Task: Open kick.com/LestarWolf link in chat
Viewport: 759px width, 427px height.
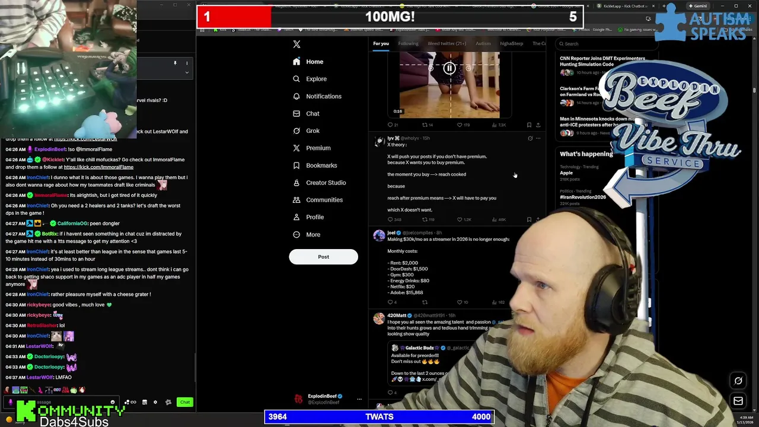Action: tap(85, 139)
